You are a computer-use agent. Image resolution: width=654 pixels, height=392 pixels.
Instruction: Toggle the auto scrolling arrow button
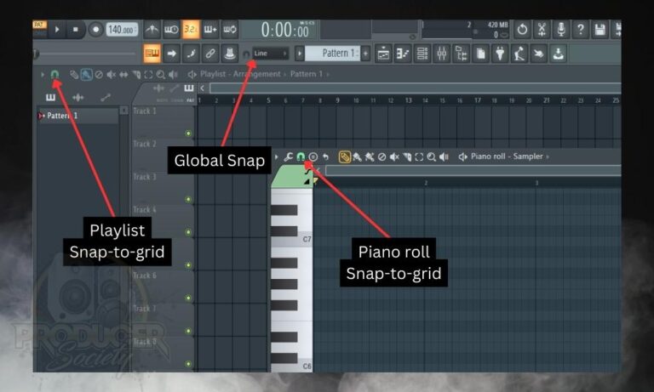171,54
